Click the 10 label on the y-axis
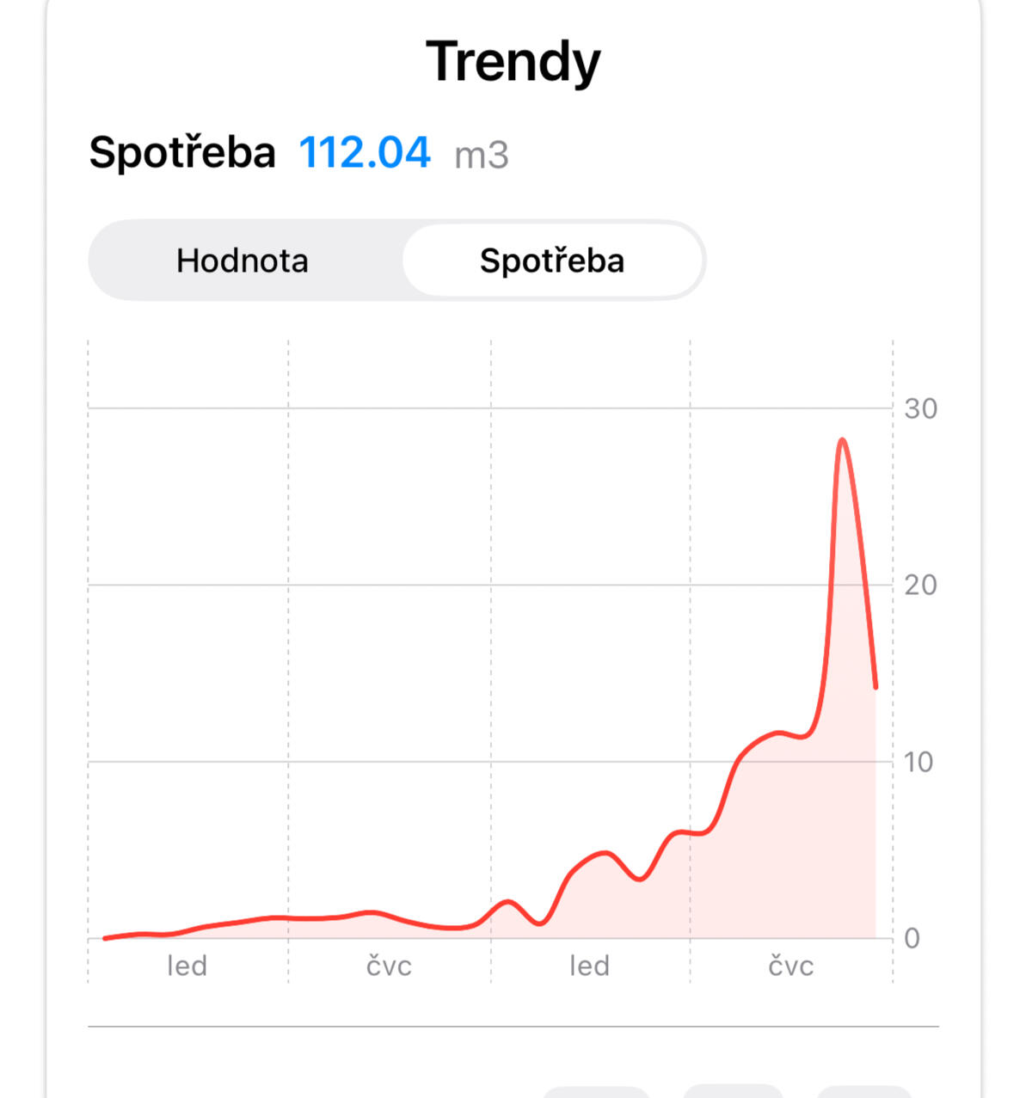 click(918, 762)
